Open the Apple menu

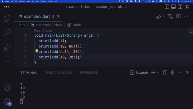click(x=3, y=1)
